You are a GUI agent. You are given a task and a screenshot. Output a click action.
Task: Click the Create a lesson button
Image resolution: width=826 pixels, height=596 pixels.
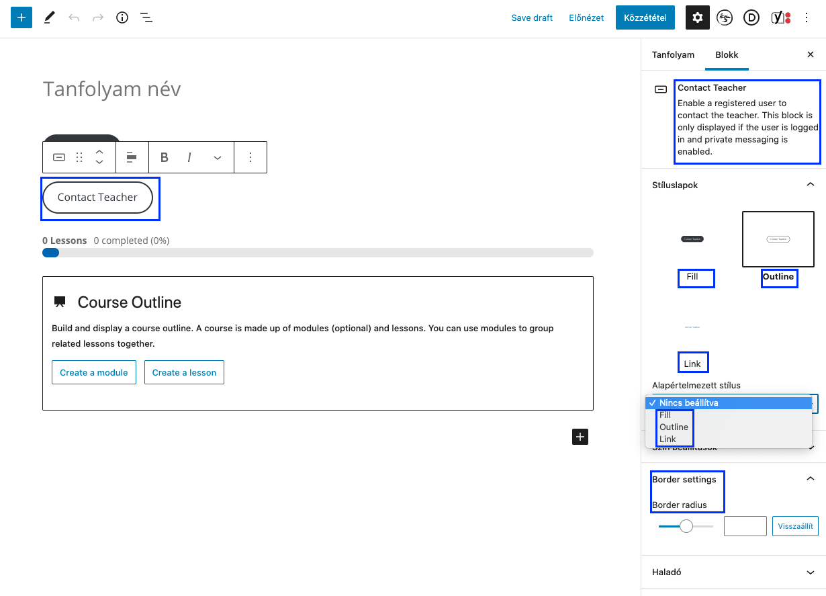184,372
